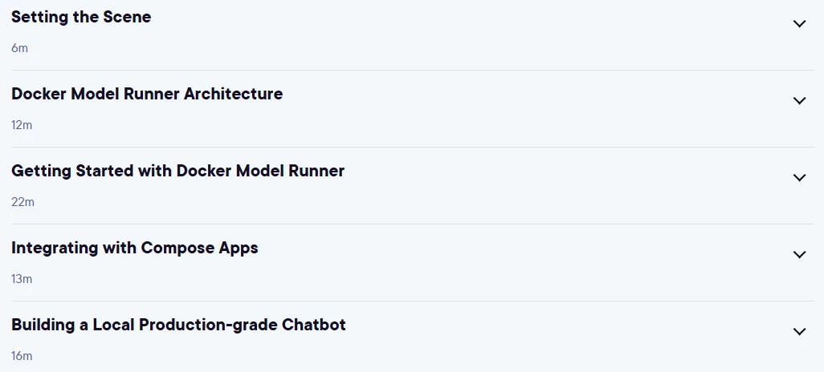Click the 13m duration under Compose Apps
The image size is (824, 372).
click(22, 279)
